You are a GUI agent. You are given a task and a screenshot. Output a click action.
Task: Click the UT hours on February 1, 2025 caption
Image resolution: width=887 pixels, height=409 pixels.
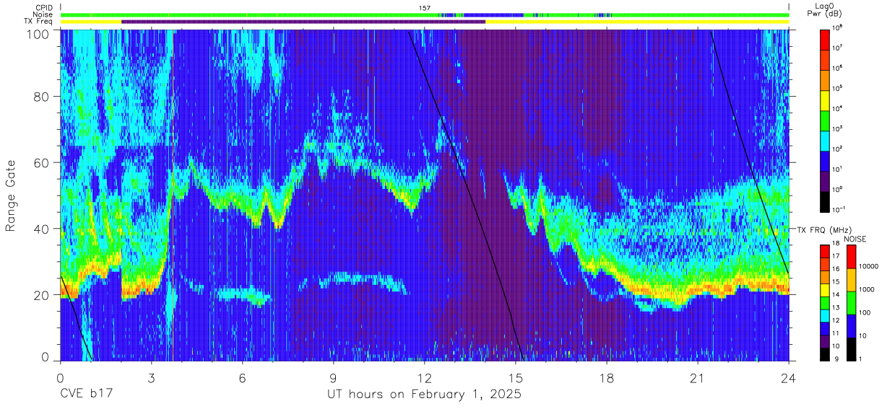[425, 395]
